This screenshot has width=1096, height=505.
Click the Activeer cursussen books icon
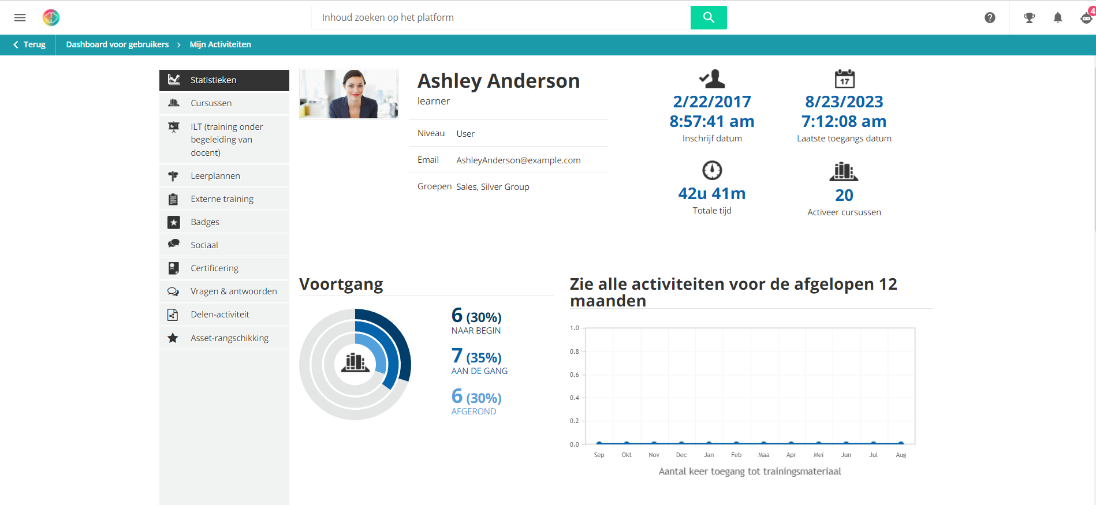tap(844, 171)
